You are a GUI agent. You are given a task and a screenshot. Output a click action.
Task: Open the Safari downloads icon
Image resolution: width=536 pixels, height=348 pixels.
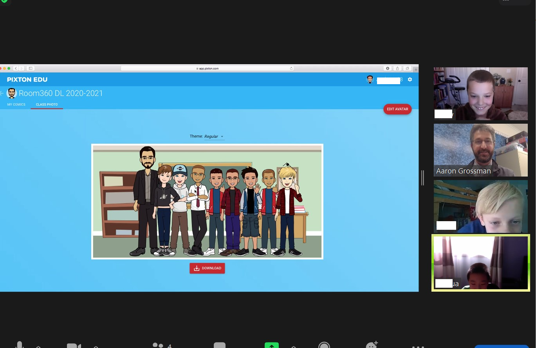[388, 69]
